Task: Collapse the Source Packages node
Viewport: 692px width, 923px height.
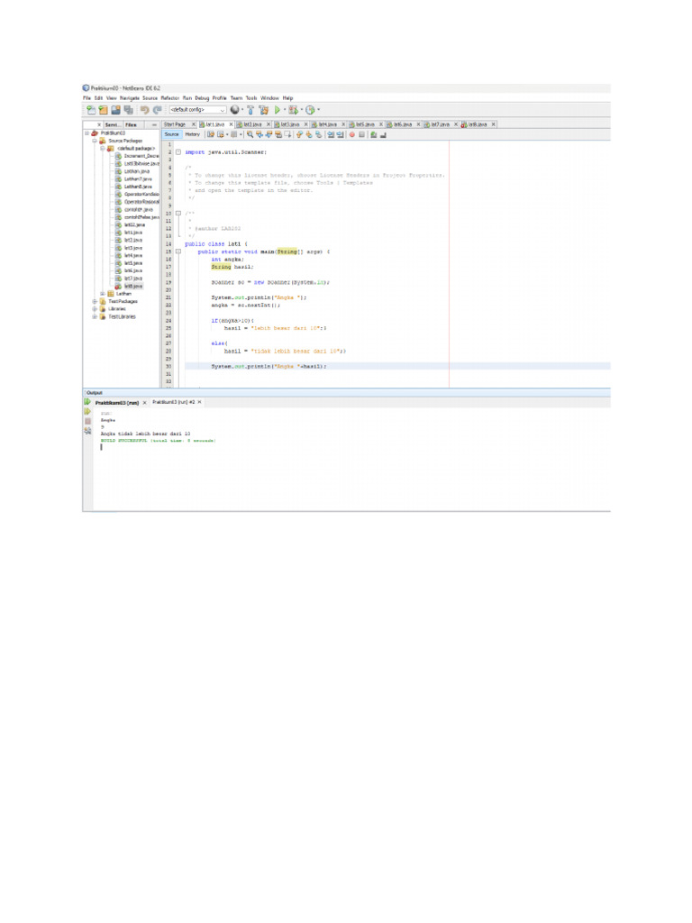Action: 95,141
